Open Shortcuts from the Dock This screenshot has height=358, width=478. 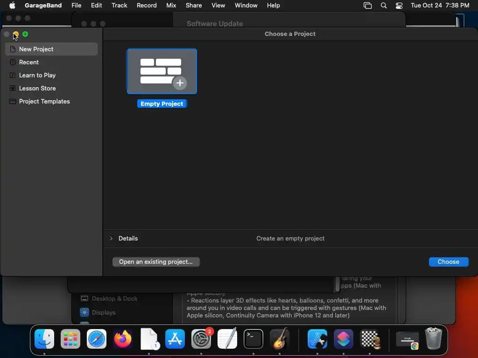point(344,338)
